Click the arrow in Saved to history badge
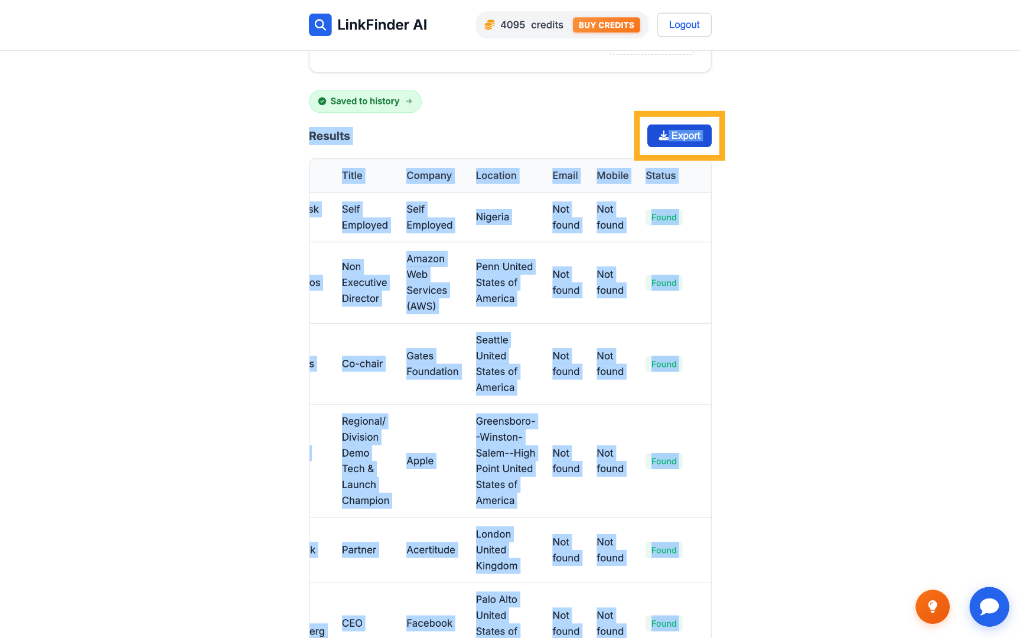The image size is (1020, 638). (409, 101)
